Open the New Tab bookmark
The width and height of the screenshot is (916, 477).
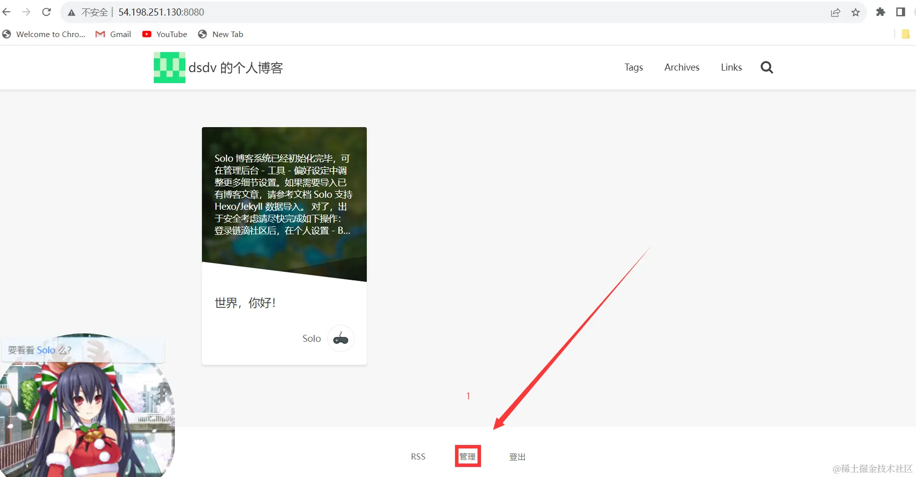coord(220,34)
